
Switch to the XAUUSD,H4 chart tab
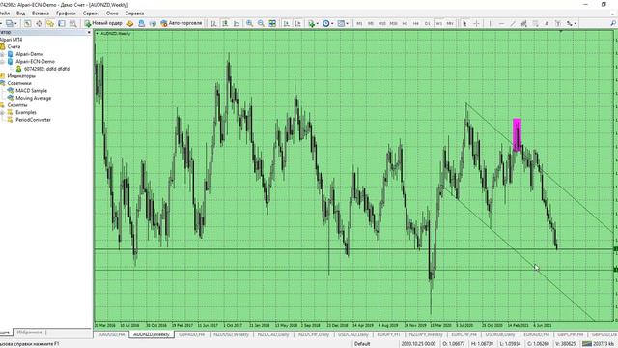(112, 334)
